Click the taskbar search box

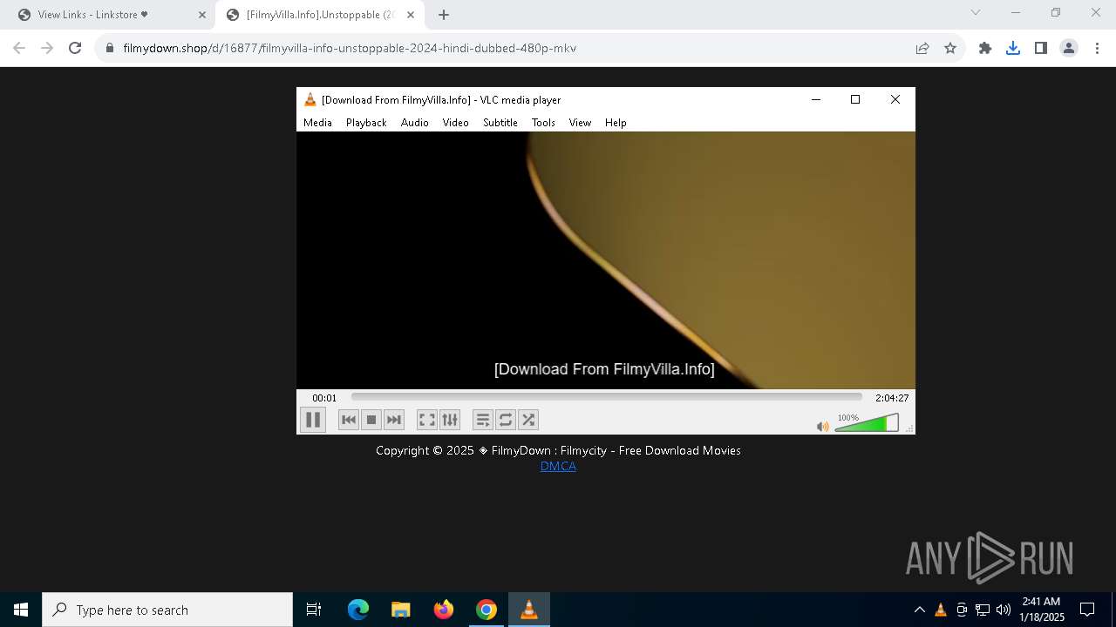[167, 610]
